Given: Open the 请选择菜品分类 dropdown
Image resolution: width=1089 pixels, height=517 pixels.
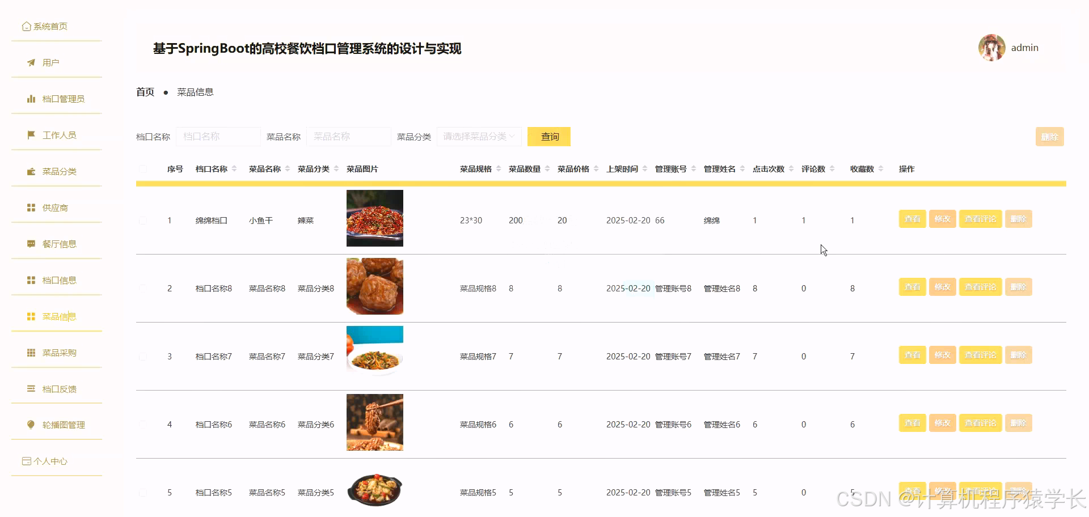Looking at the screenshot, I should tap(478, 136).
